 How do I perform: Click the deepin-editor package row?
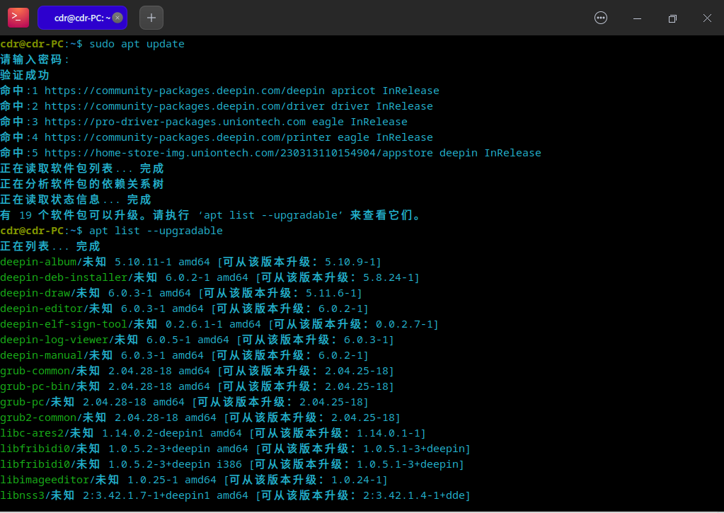click(184, 309)
